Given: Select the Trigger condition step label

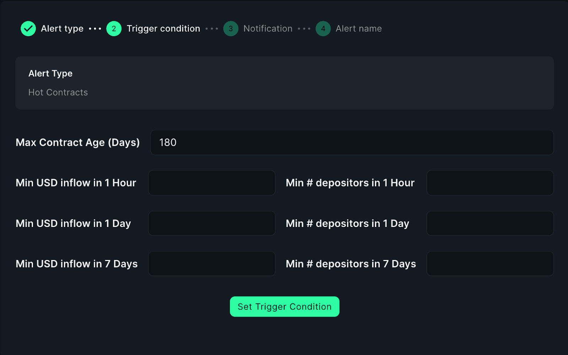Looking at the screenshot, I should [x=163, y=29].
